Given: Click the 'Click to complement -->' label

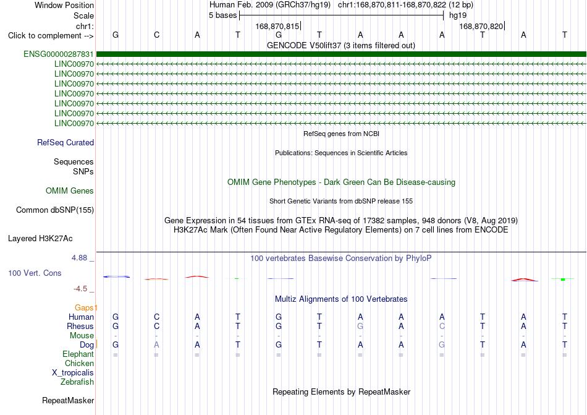Looking at the screenshot, I should pos(51,36).
